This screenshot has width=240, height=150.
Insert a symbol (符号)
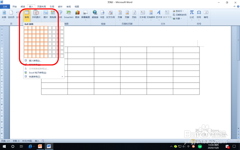pos(199,15)
